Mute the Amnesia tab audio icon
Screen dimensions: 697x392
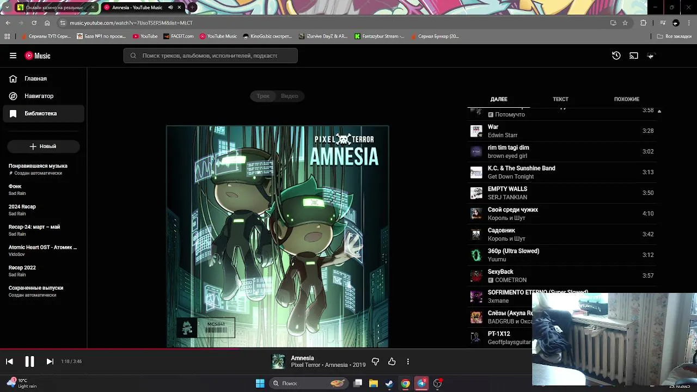click(x=170, y=8)
